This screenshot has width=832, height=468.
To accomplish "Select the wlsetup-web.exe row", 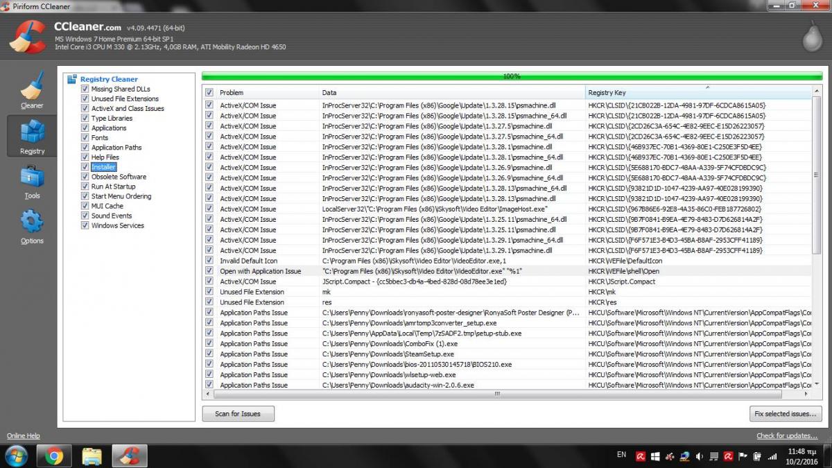I will [x=507, y=374].
